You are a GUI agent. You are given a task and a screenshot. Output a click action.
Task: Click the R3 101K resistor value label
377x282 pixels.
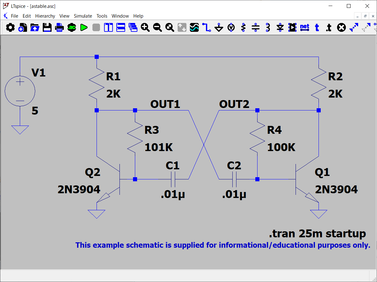pyautogui.click(x=158, y=147)
